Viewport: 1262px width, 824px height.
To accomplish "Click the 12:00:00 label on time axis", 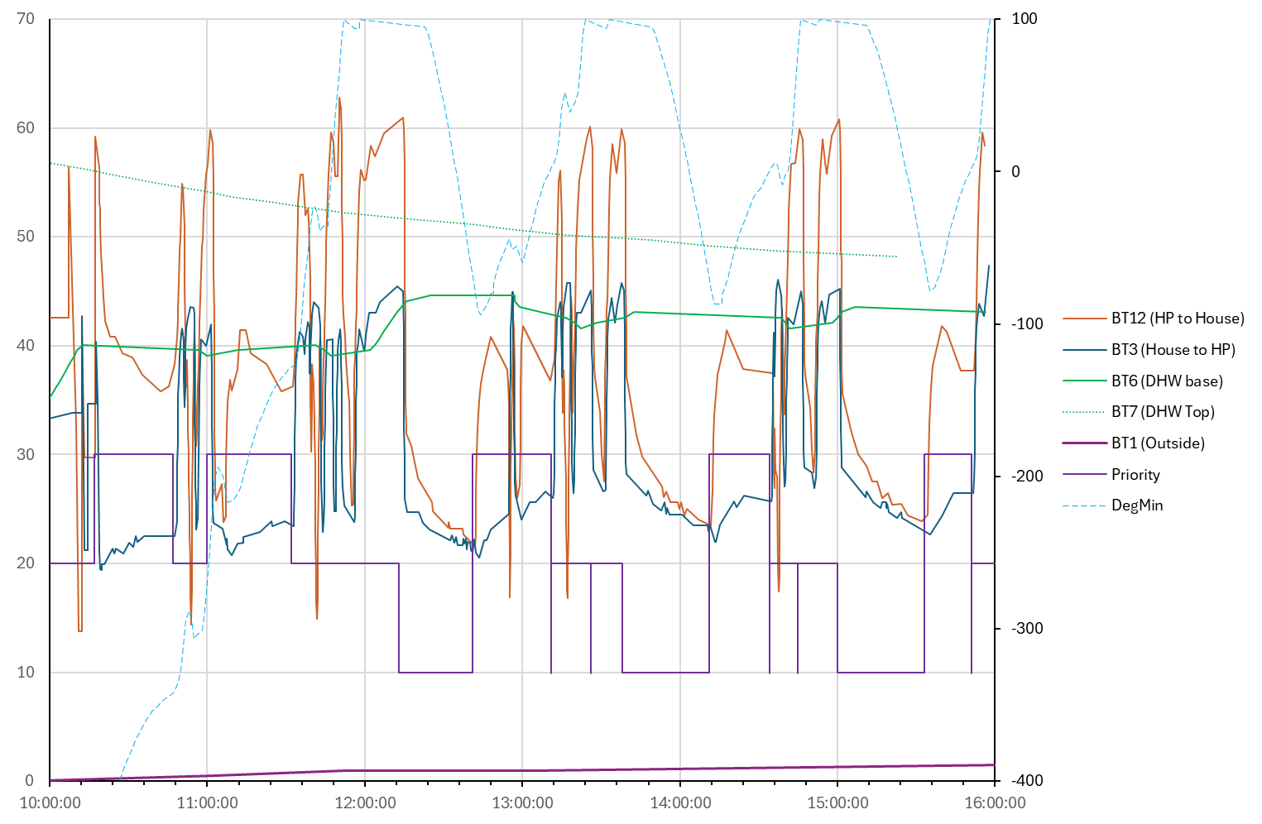I will click(365, 803).
